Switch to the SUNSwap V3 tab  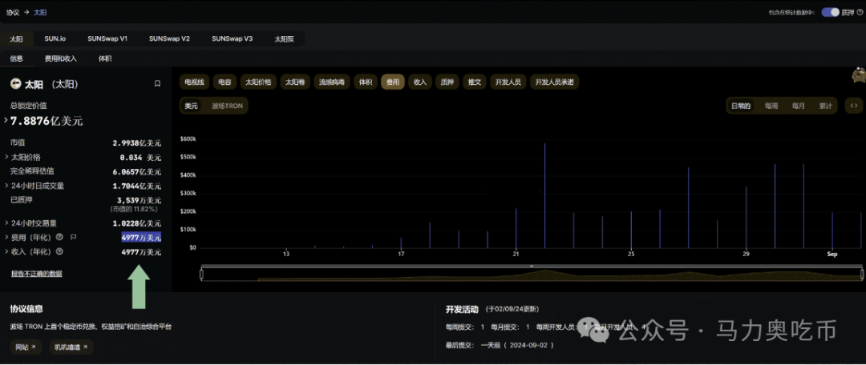(232, 38)
